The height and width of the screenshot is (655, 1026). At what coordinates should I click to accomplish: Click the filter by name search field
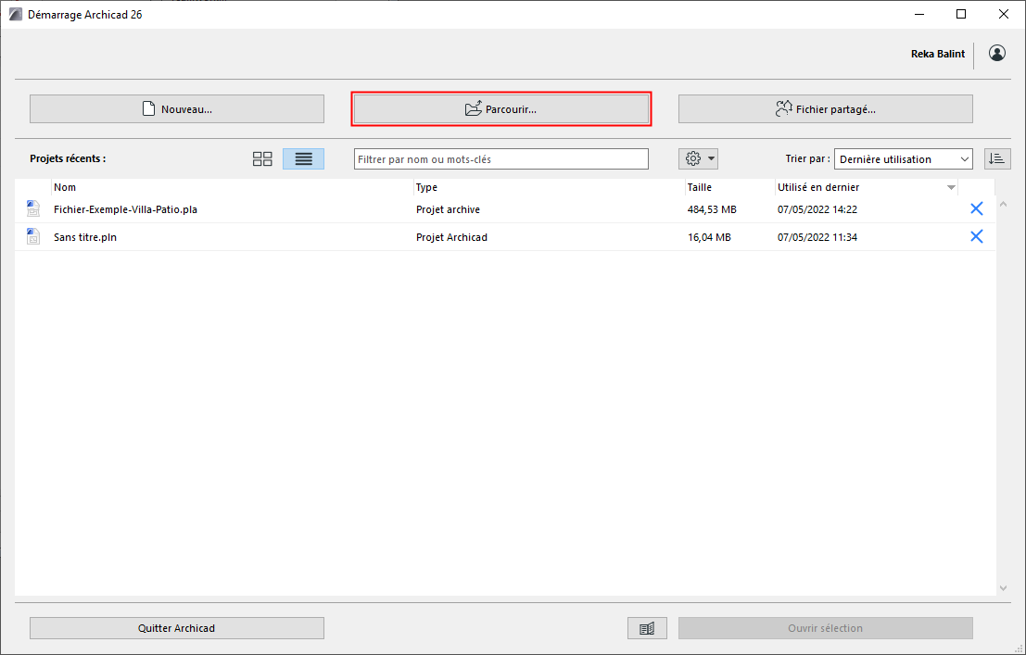(x=501, y=159)
